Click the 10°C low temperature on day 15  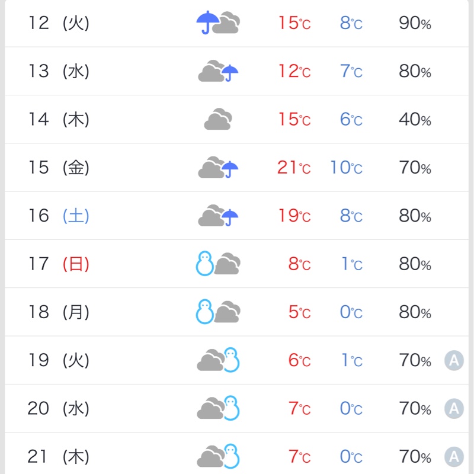[347, 168]
